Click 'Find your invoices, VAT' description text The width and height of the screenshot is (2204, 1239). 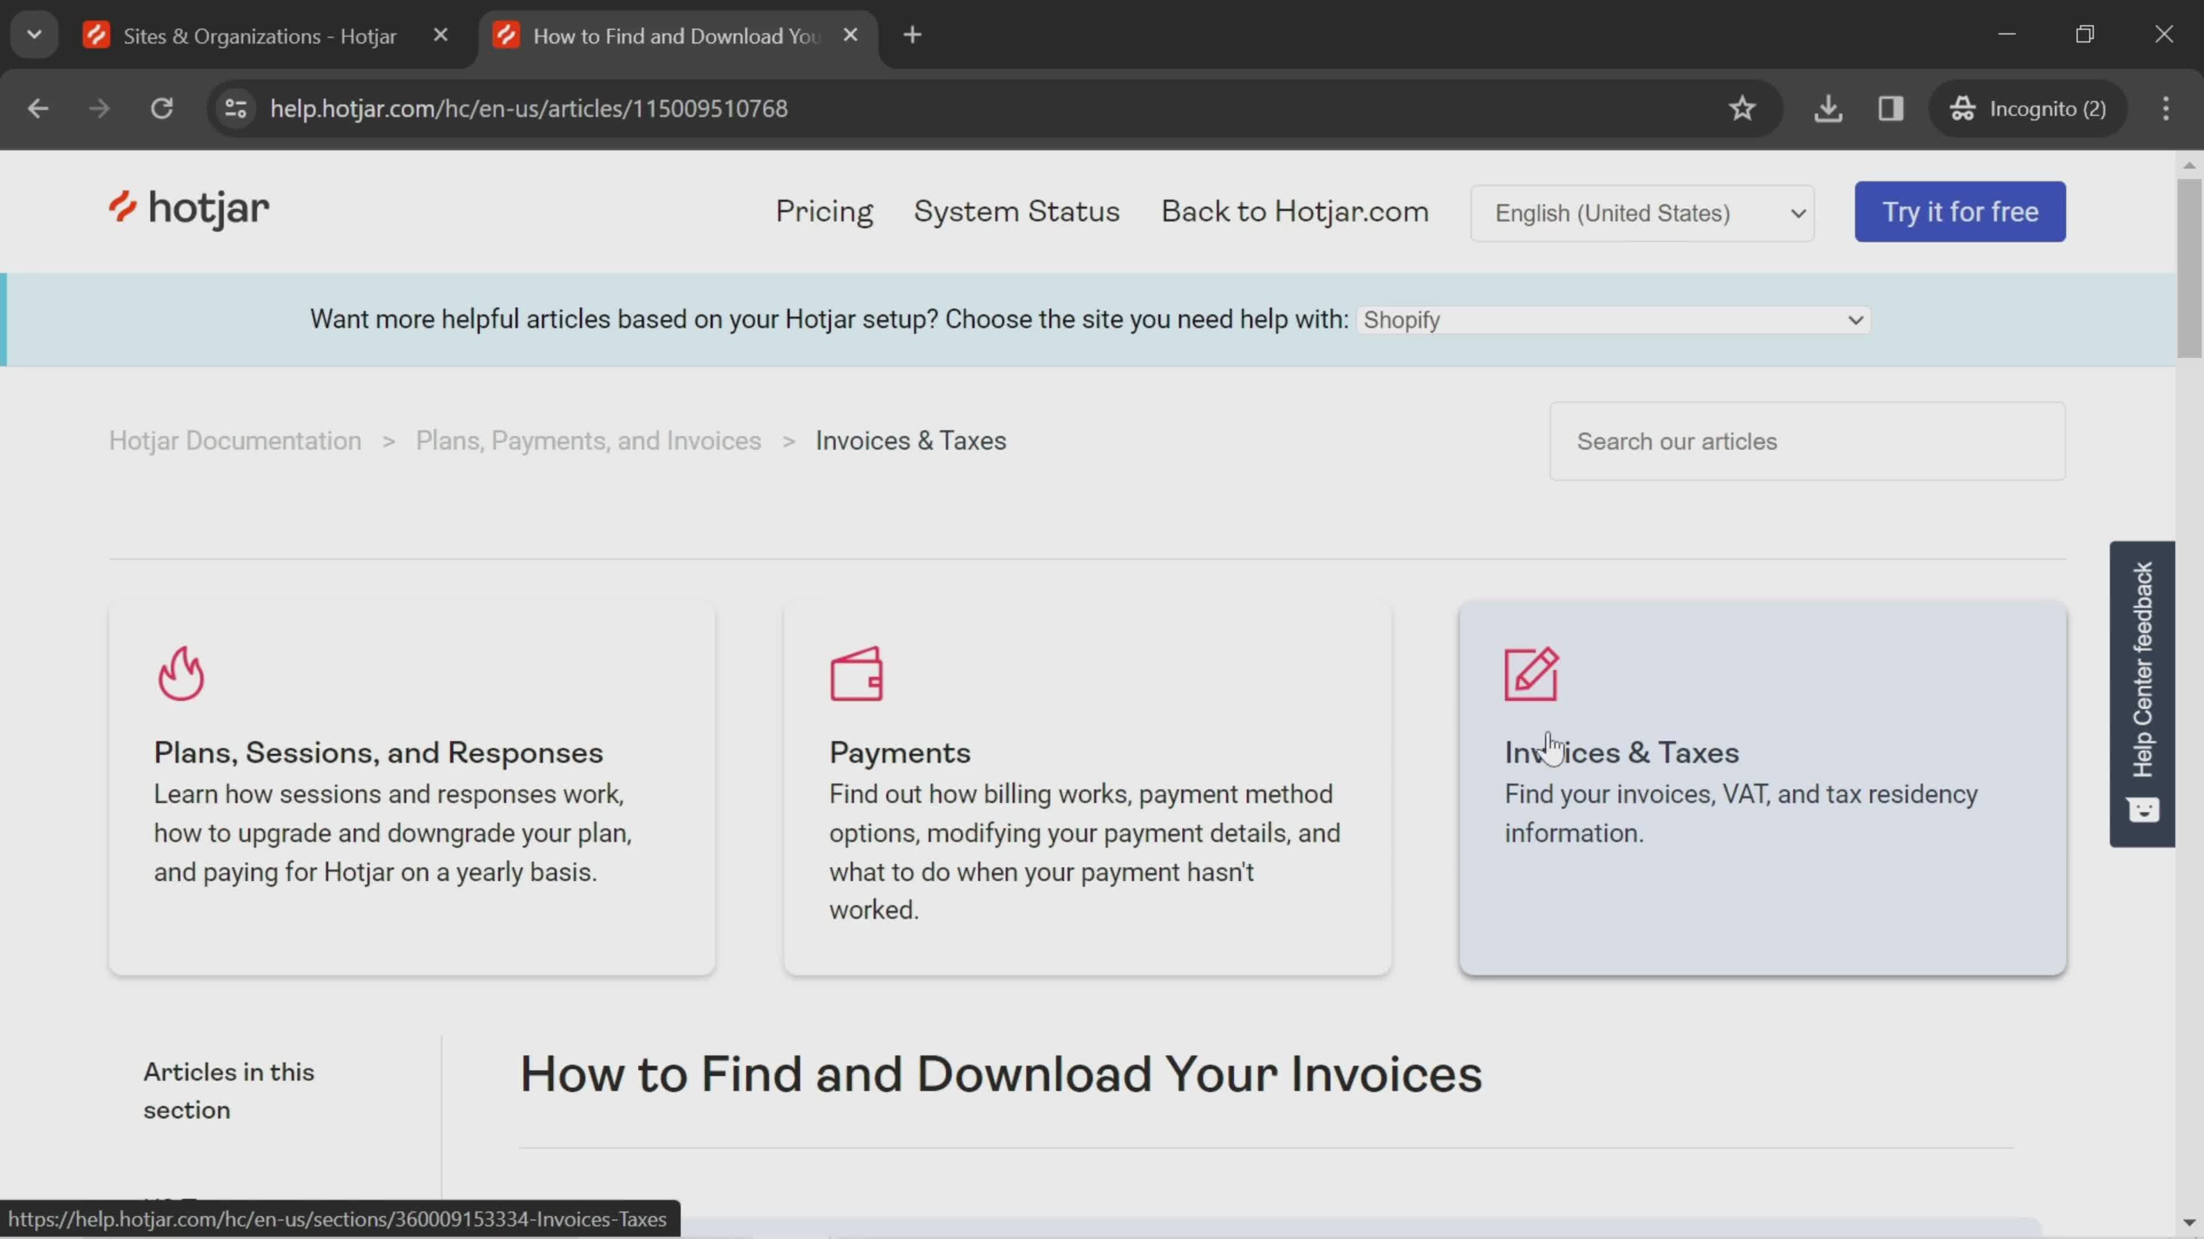(1741, 813)
